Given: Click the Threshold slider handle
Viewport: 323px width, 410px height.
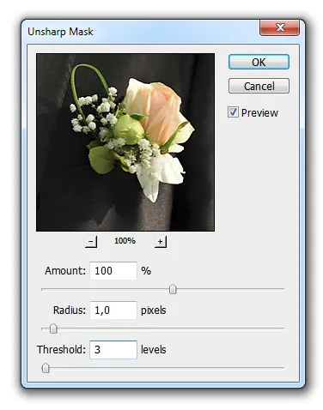Looking at the screenshot, I should click(46, 368).
